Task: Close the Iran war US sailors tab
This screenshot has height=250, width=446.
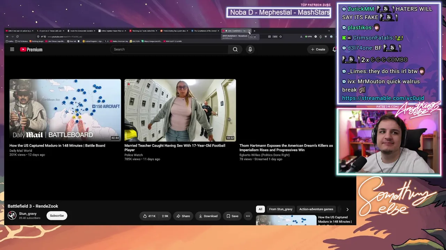Action: click(33, 31)
